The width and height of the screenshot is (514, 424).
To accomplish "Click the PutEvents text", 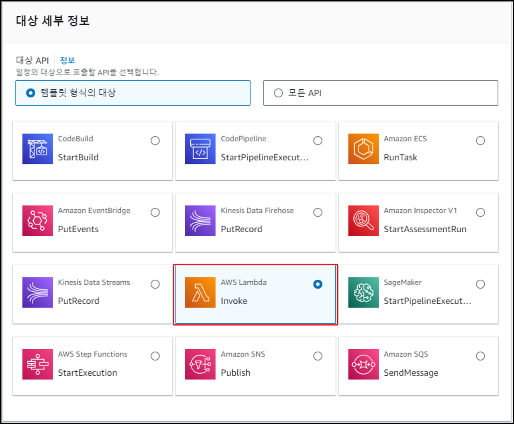I will click(x=78, y=229).
